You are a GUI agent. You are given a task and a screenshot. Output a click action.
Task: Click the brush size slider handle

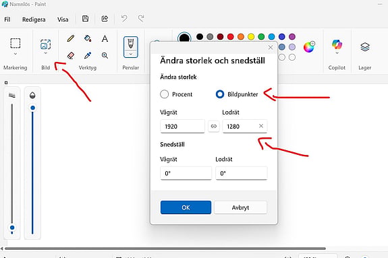coord(12,228)
